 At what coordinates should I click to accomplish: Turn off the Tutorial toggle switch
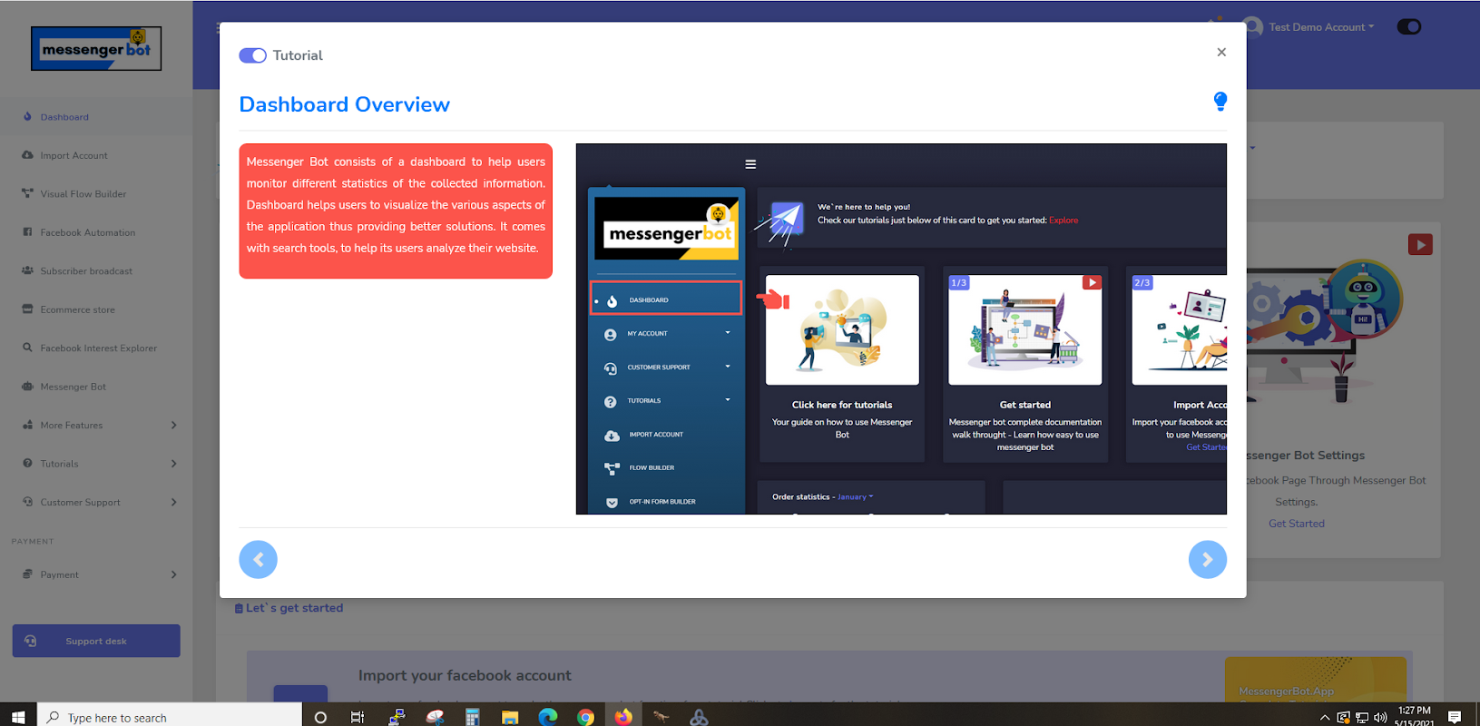coord(252,55)
